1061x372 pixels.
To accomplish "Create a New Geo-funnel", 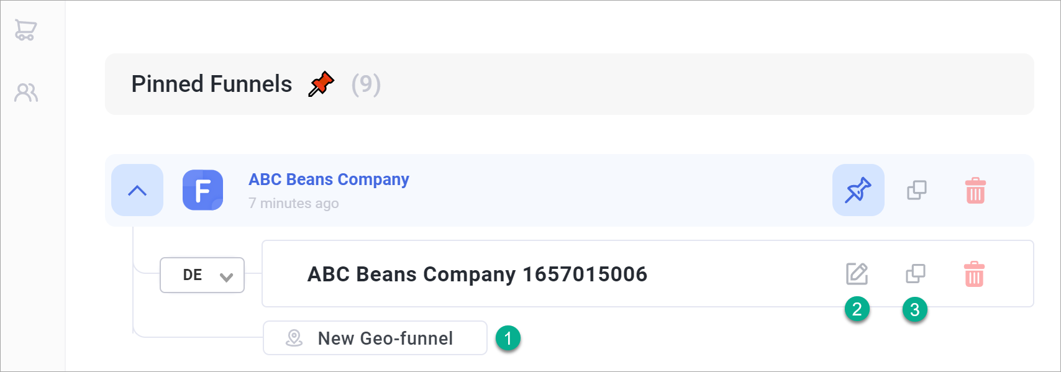I will point(375,338).
